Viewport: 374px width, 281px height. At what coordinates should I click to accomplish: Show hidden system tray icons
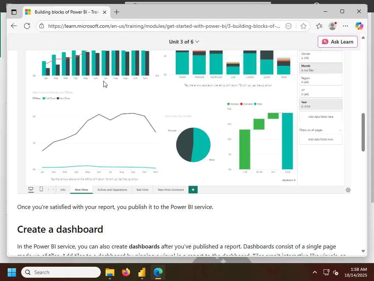click(315, 272)
